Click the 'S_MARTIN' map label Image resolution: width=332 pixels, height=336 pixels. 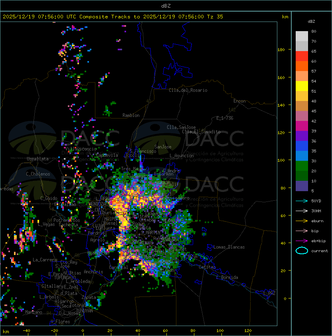151,232
